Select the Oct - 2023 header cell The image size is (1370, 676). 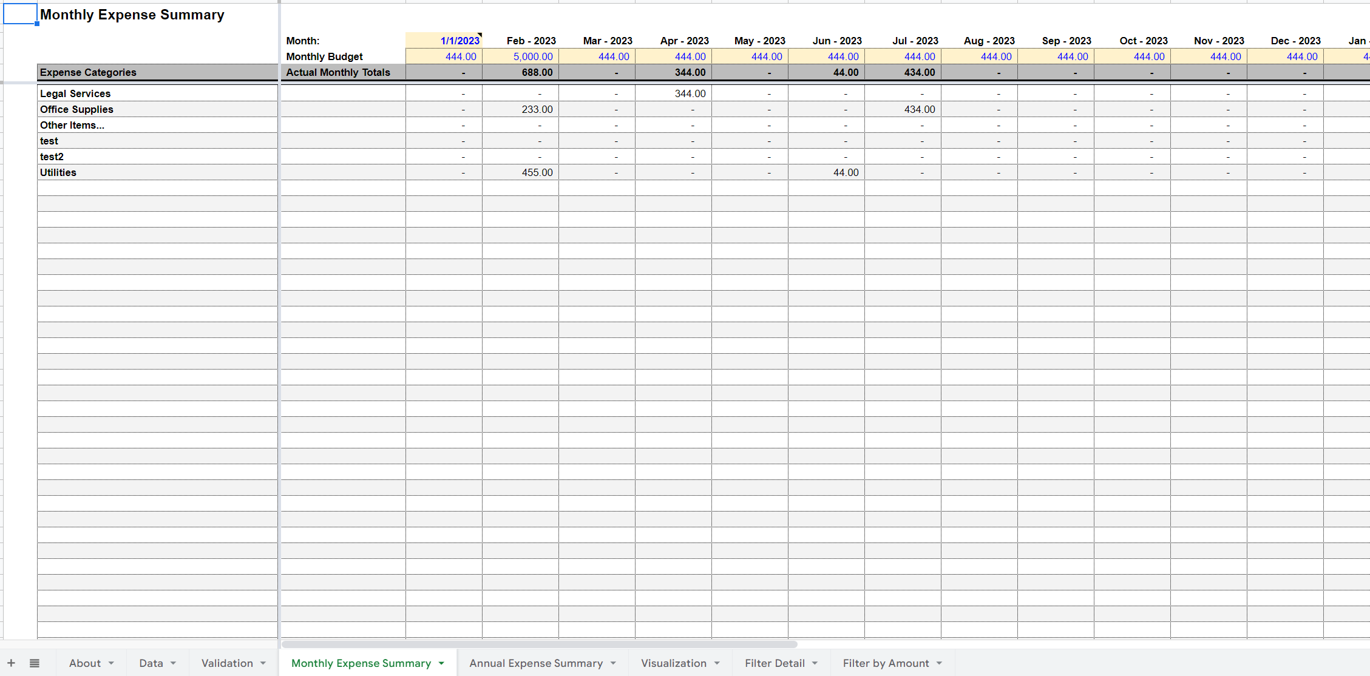pos(1132,41)
